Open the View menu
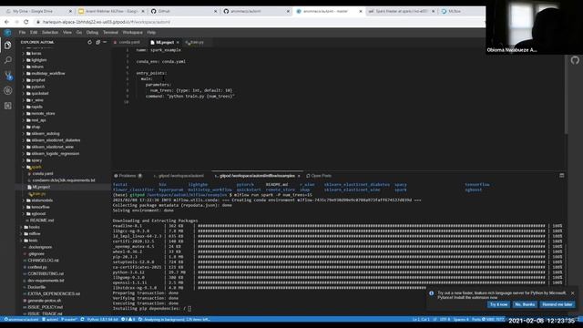Image resolution: width=583 pixels, height=328 pixels. click(x=67, y=33)
